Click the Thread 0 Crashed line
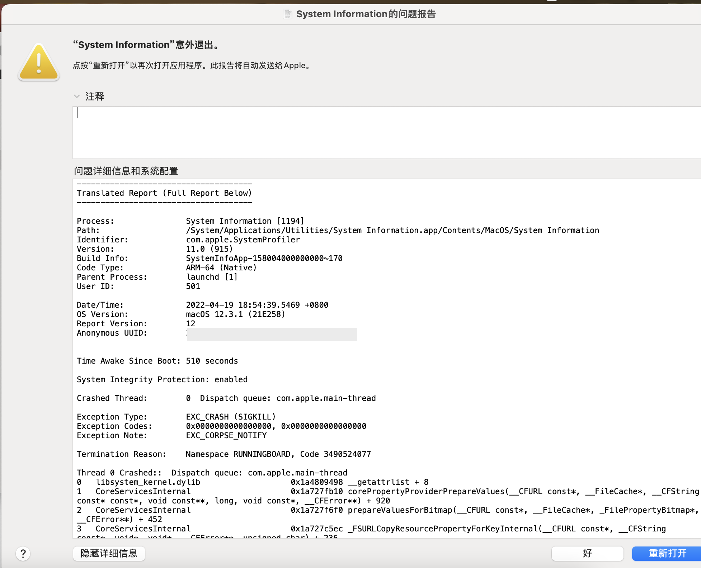This screenshot has height=568, width=701. [x=212, y=473]
